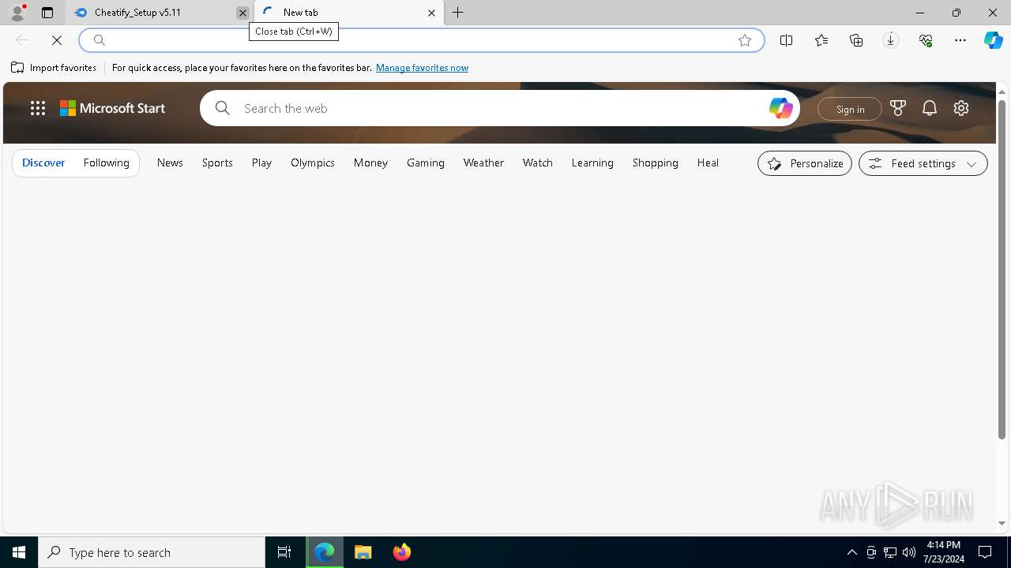The width and height of the screenshot is (1011, 568).
Task: Open the Sports category
Action: tap(217, 163)
